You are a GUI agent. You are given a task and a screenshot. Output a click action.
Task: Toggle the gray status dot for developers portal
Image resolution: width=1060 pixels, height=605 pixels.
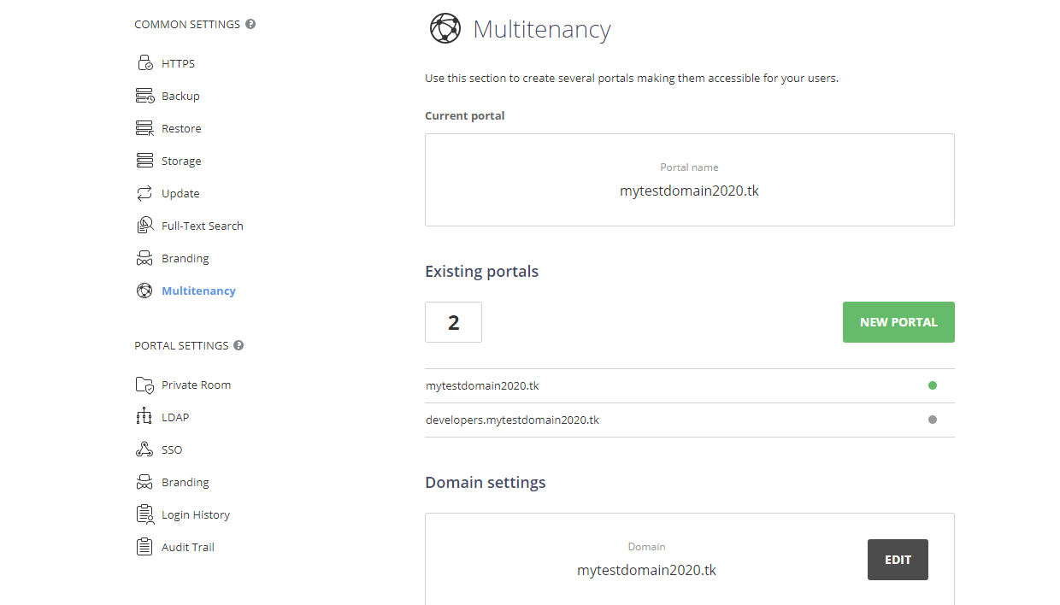coord(932,420)
